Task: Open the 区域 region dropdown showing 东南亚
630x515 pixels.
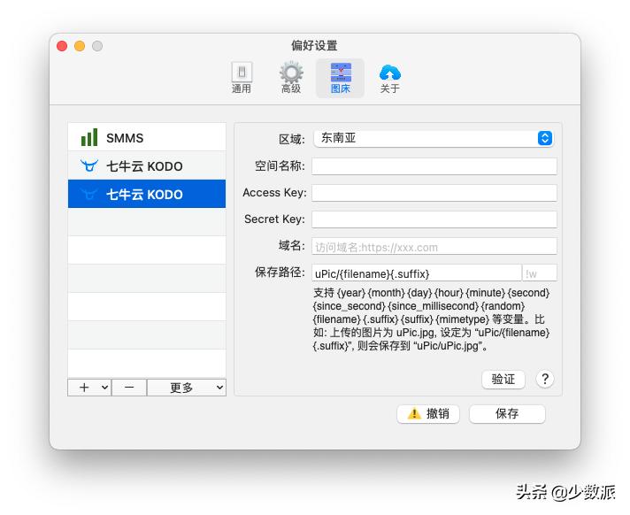Action: coord(434,138)
